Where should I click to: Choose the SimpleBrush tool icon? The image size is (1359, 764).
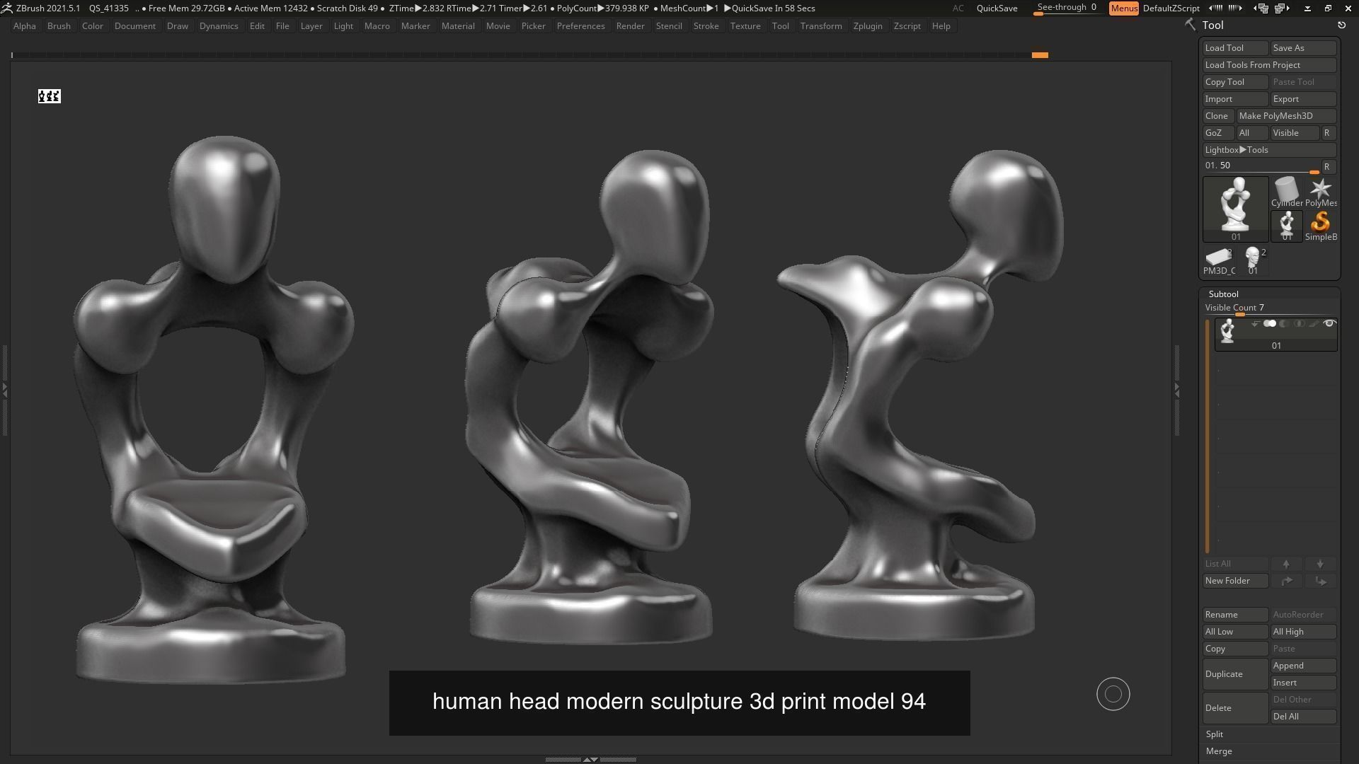1320,226
